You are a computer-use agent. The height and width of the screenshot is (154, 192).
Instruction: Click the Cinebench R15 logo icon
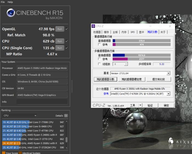11,13
